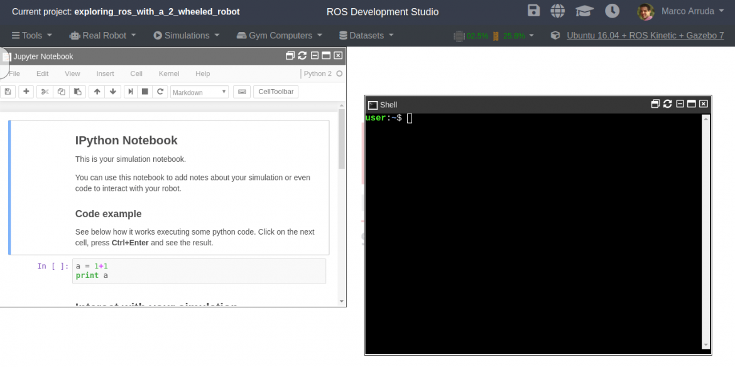Click the memory usage icon beside 25.8%

[496, 36]
